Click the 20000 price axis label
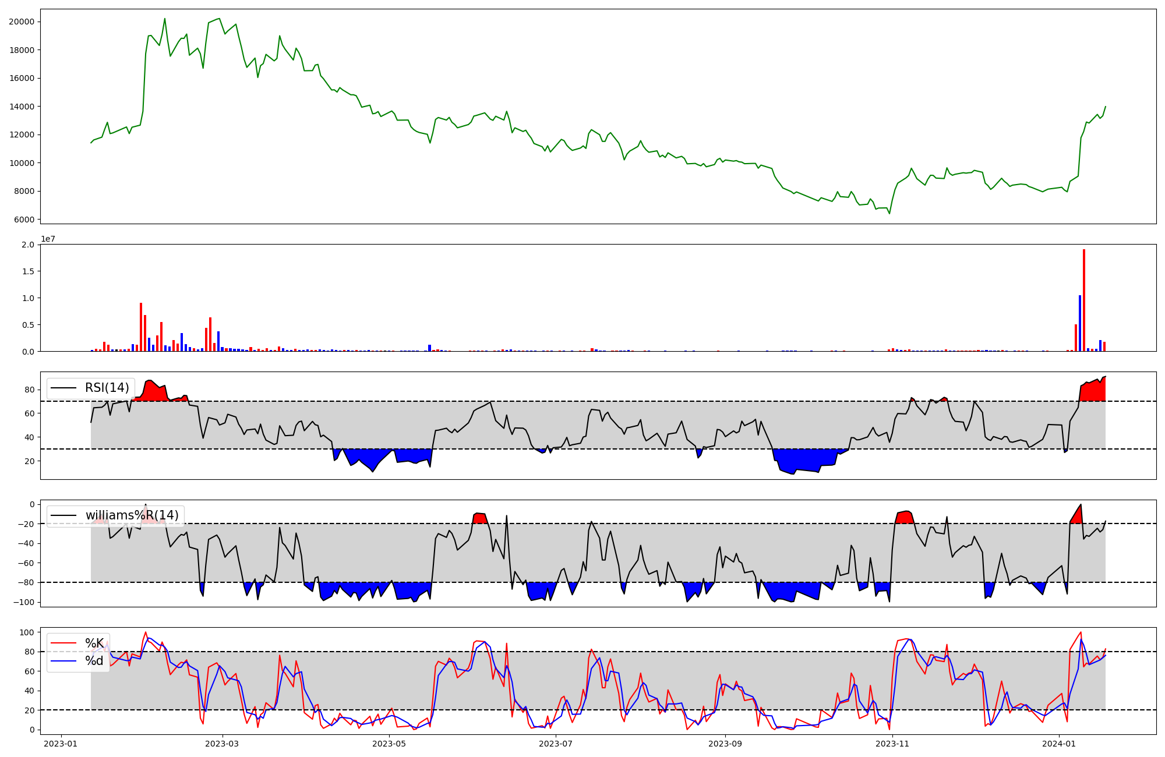Viewport: 1165px width, 757px height. 22,22
